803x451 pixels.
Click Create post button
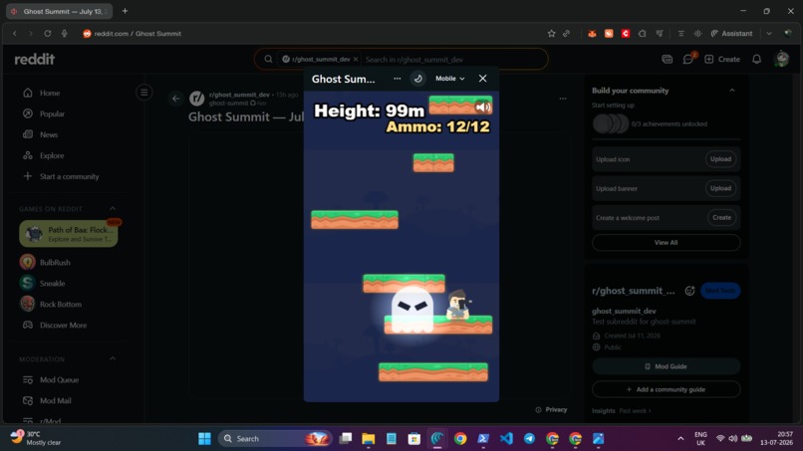pos(722,60)
